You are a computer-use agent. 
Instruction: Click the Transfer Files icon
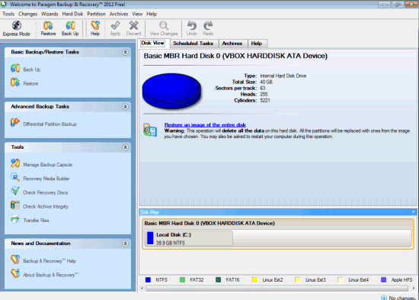click(15, 219)
